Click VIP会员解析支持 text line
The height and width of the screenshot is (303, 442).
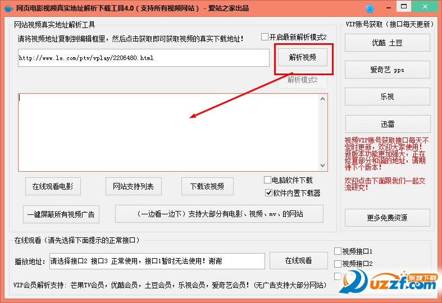pos(170,285)
